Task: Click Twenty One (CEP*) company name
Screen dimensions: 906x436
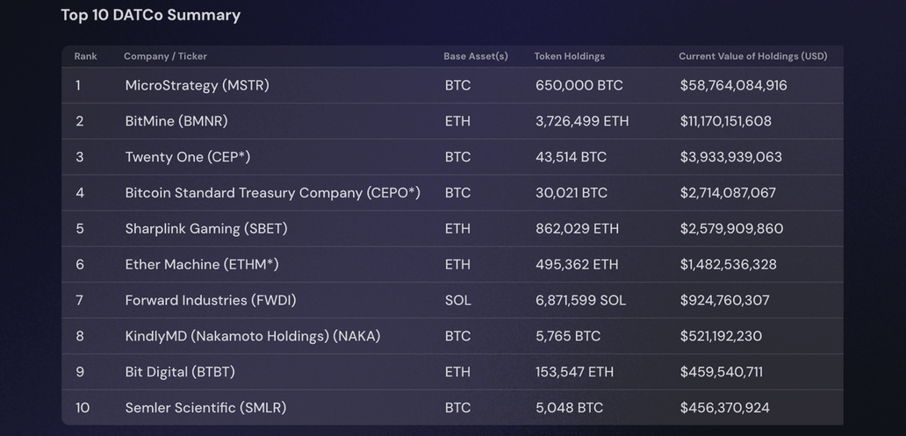Action: click(x=187, y=157)
